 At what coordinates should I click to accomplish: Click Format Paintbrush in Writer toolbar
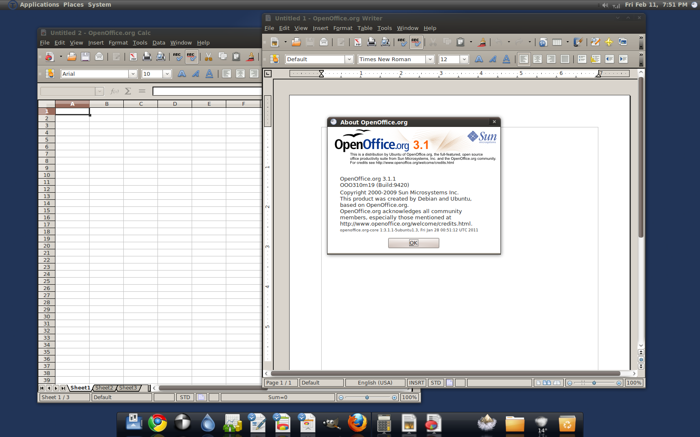482,42
